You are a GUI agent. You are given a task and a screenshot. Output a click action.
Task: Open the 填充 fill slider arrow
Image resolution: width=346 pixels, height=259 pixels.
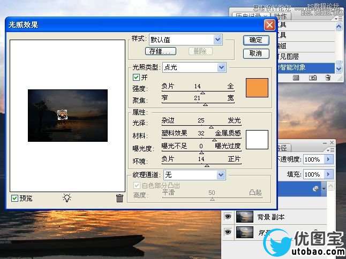[x=328, y=174]
